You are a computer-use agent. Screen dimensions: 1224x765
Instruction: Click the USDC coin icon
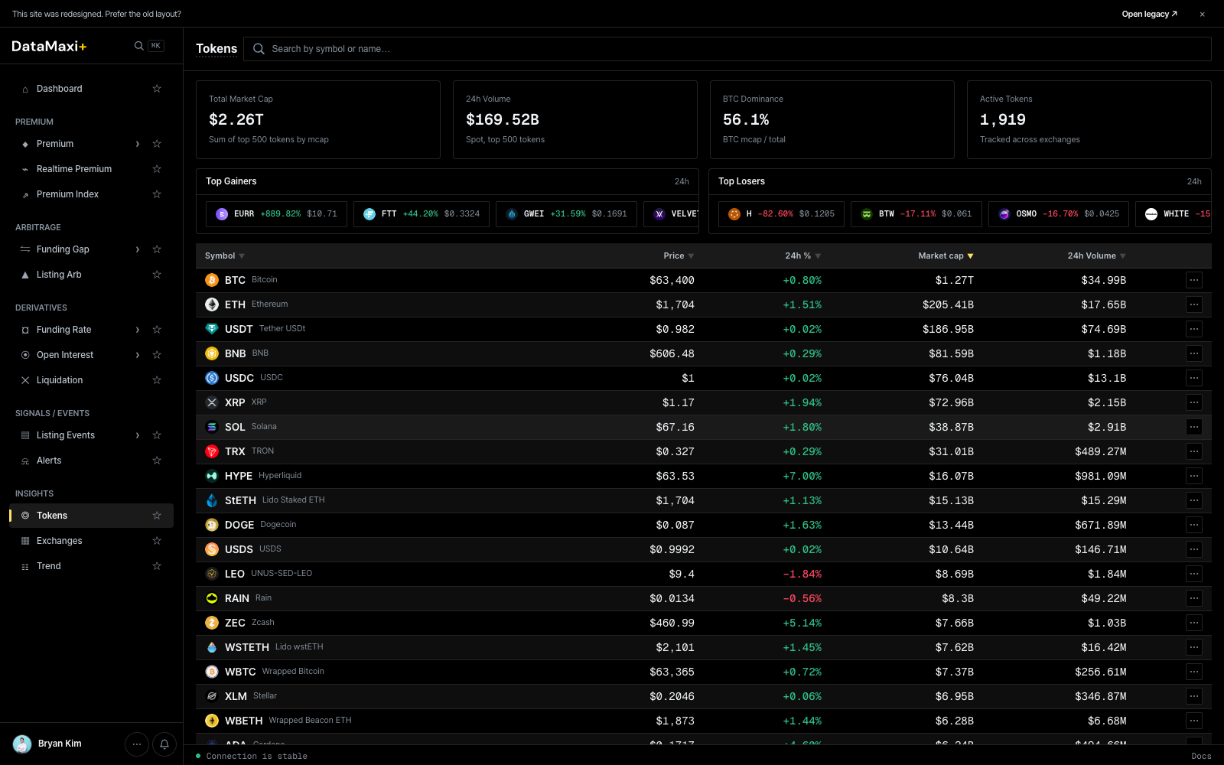coord(212,378)
